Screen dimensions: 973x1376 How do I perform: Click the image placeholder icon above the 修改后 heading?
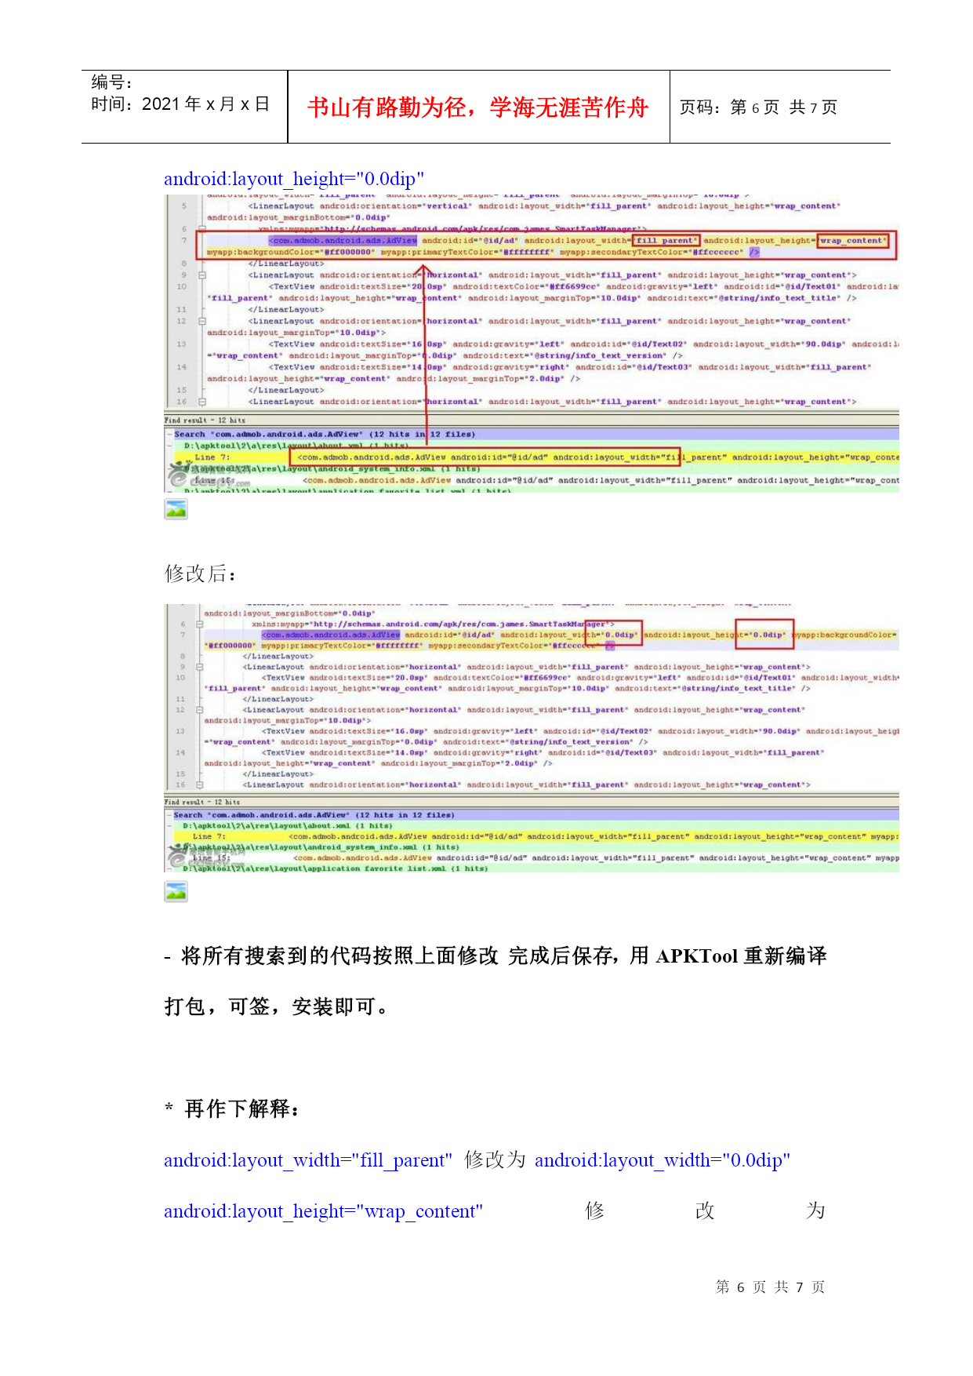point(176,509)
